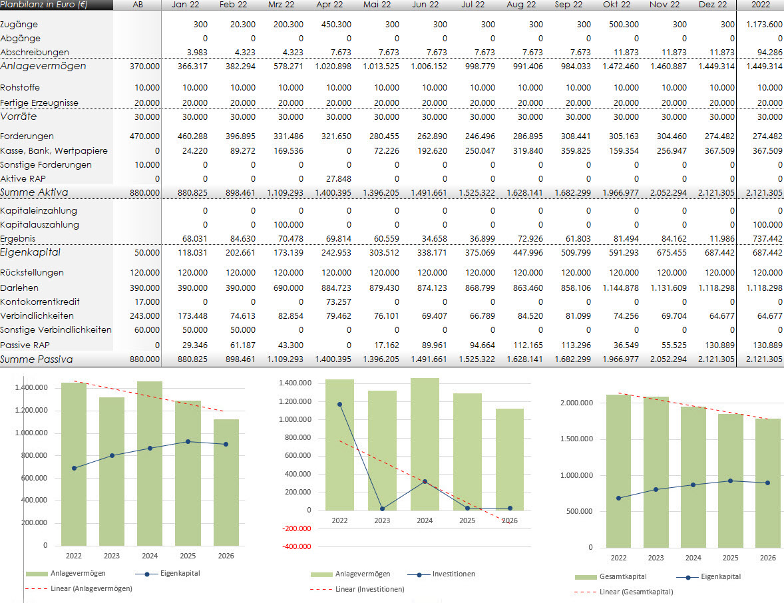Select the Investitionen legend entry in middle chart
Image resolution: width=784 pixels, height=603 pixels.
(453, 574)
